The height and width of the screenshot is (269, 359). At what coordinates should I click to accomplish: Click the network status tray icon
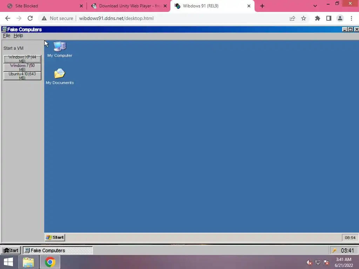(318, 262)
